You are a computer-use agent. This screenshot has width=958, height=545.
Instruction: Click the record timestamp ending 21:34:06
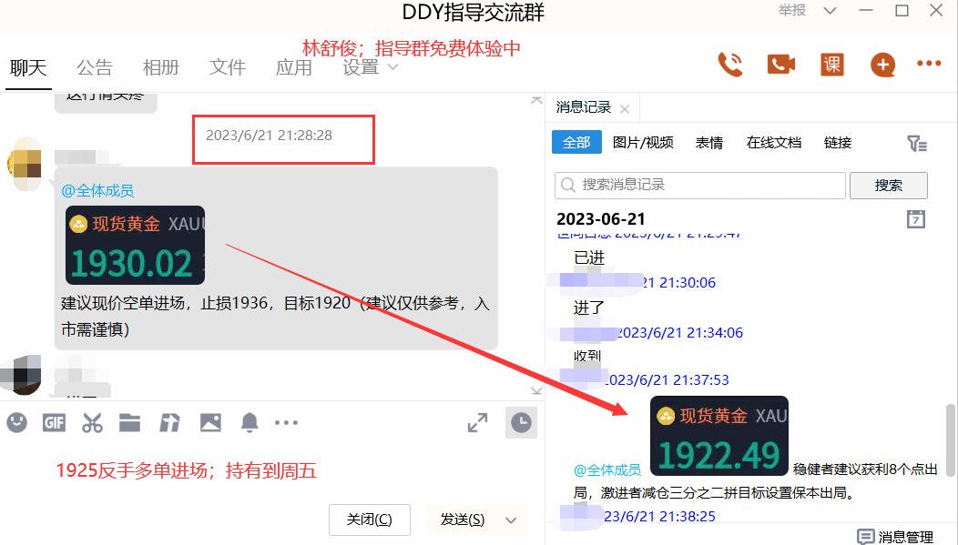(679, 333)
